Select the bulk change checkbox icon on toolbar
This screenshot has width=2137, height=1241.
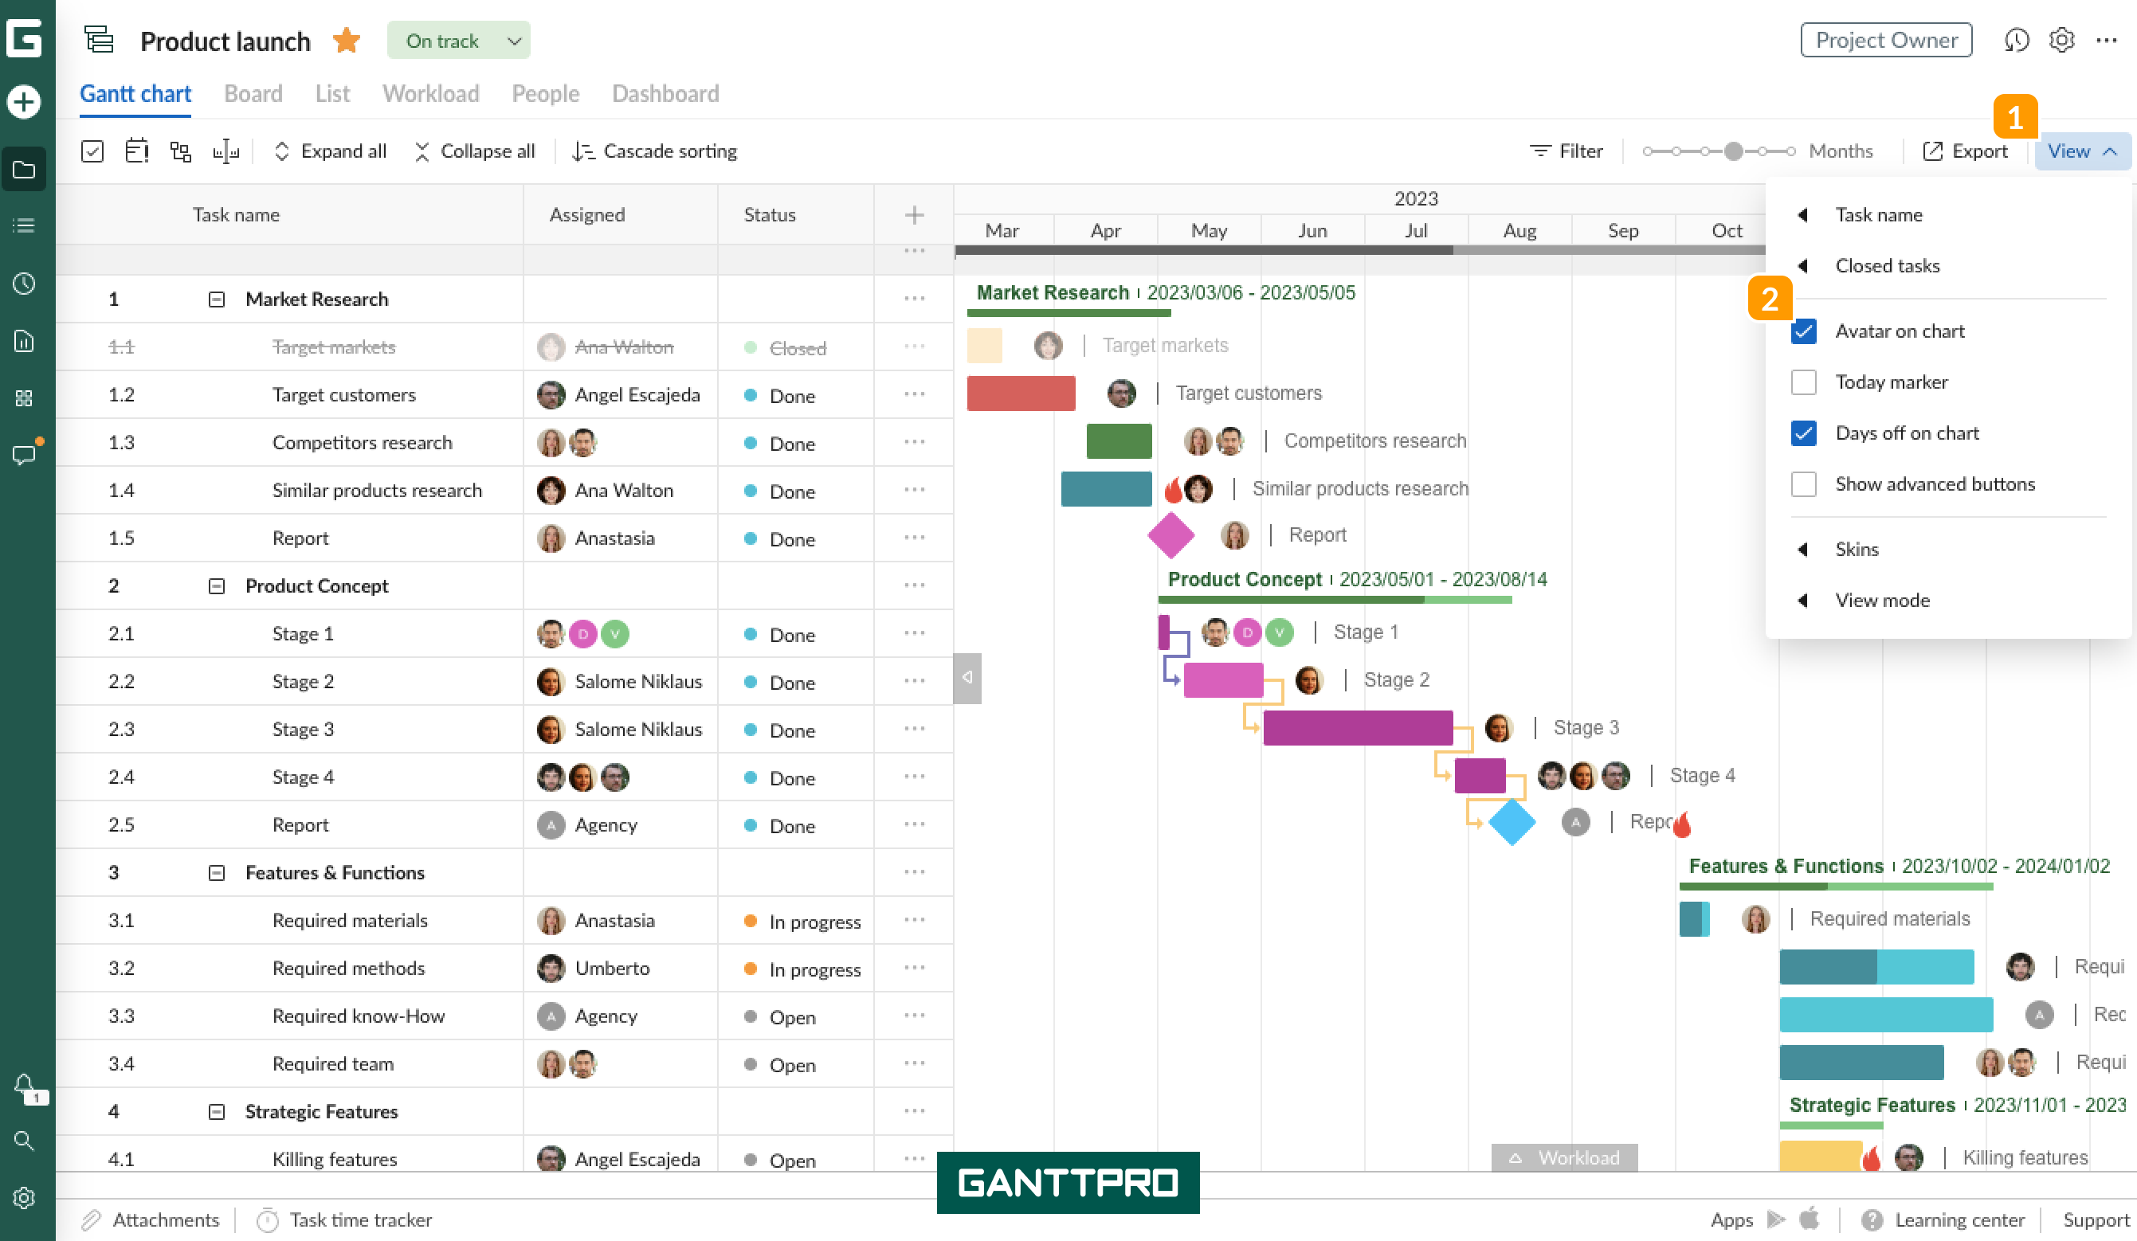(92, 151)
